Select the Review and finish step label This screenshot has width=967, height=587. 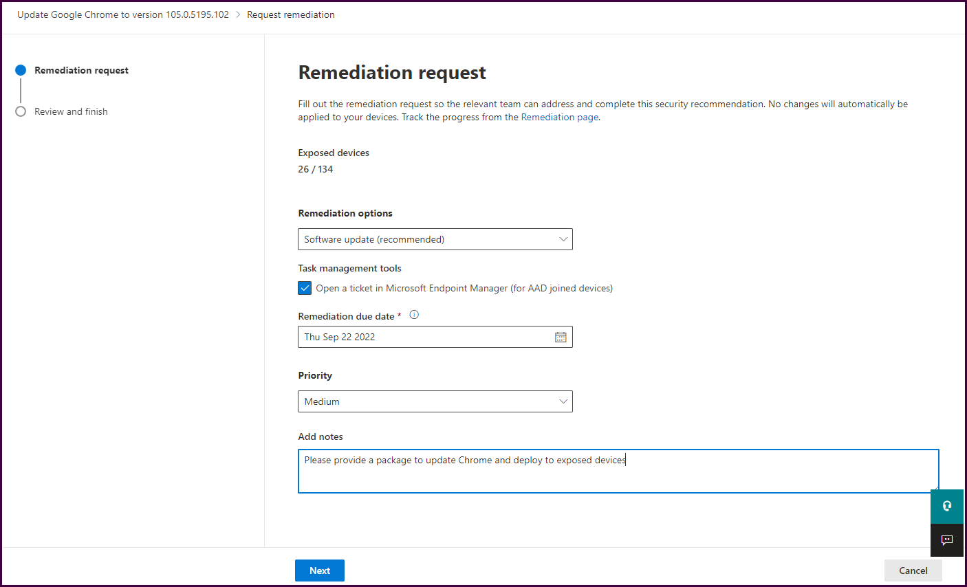point(72,111)
